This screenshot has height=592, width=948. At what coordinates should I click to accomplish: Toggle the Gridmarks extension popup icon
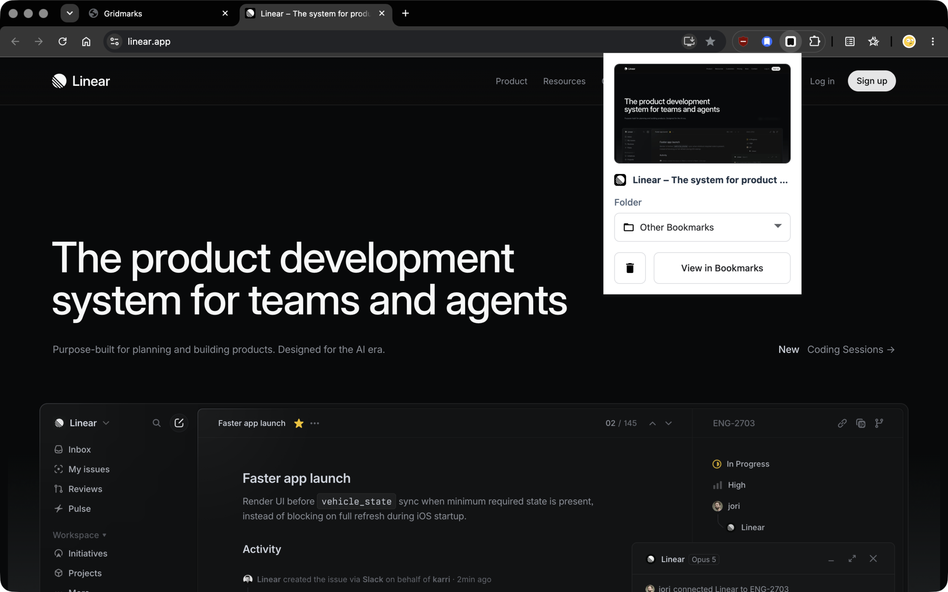point(791,41)
